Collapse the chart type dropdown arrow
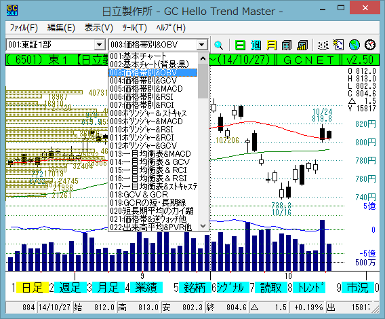Screen dimensions: 385x319 click(x=201, y=45)
